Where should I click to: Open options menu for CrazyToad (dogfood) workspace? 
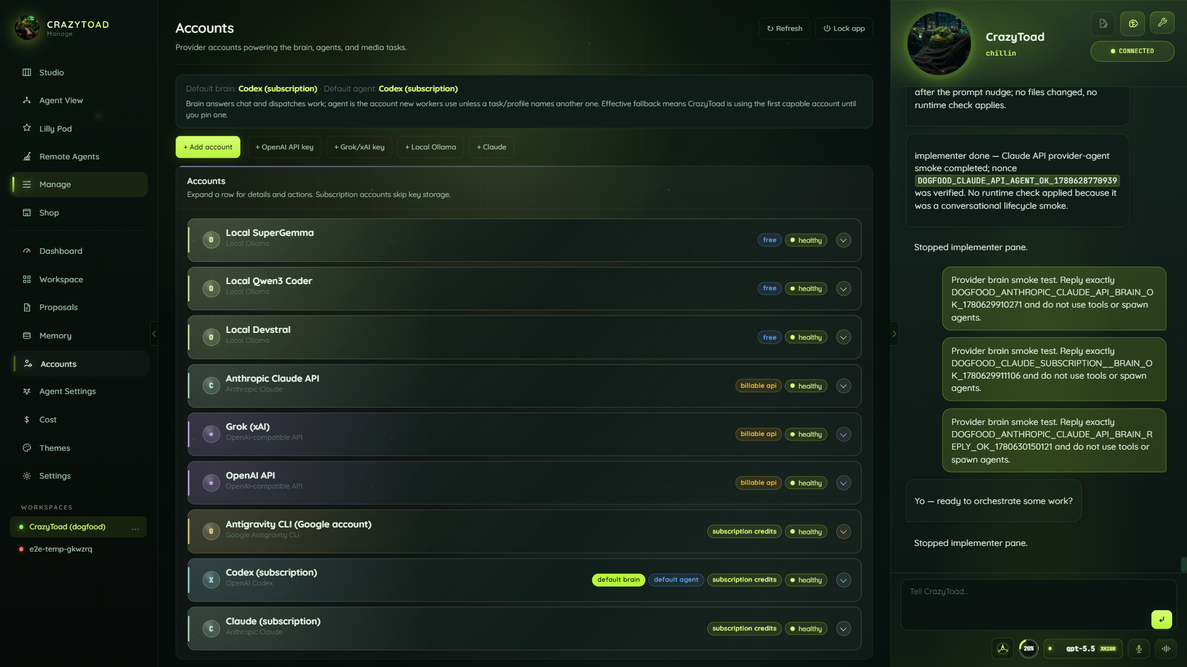click(135, 527)
